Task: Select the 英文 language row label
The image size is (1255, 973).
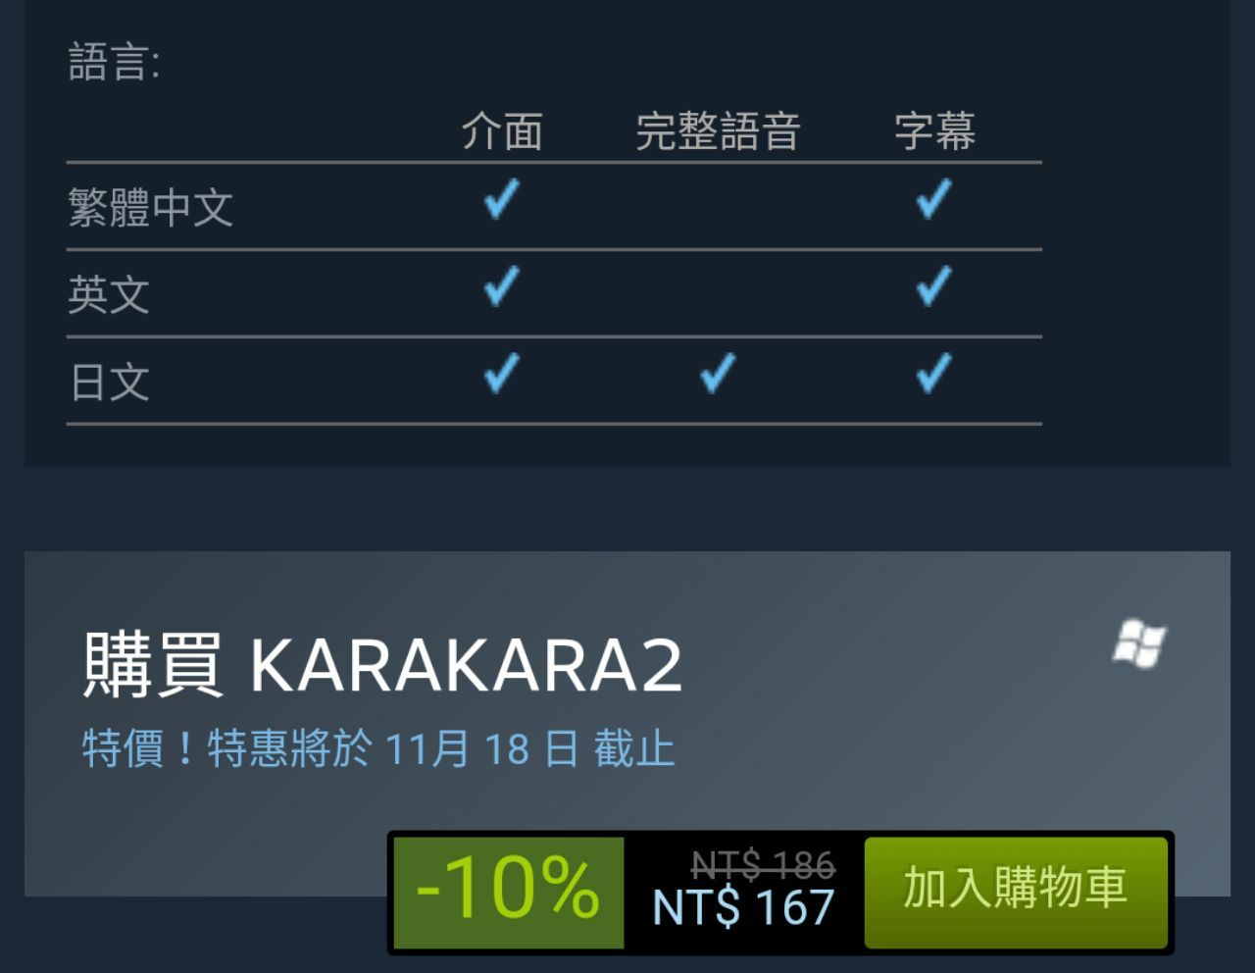Action: [x=109, y=294]
